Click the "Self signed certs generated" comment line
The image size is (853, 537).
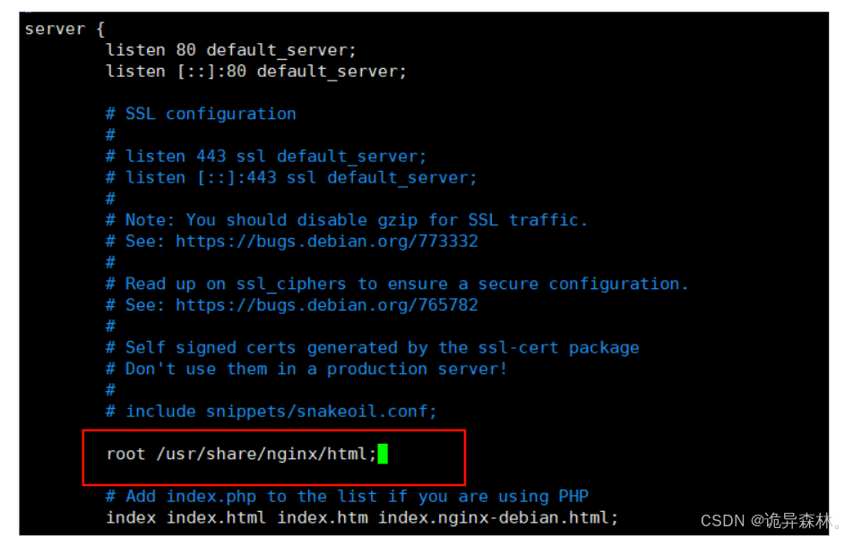tap(372, 347)
